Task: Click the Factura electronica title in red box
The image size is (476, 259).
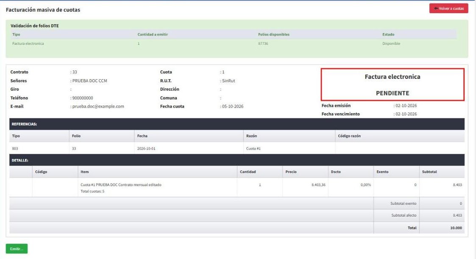Action: coord(392,77)
